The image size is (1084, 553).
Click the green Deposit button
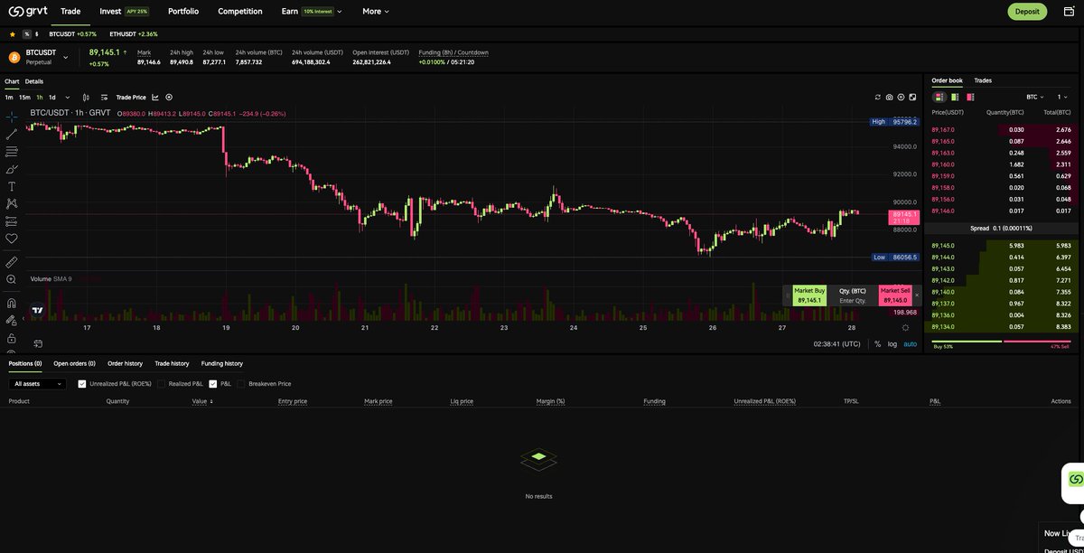click(1027, 12)
